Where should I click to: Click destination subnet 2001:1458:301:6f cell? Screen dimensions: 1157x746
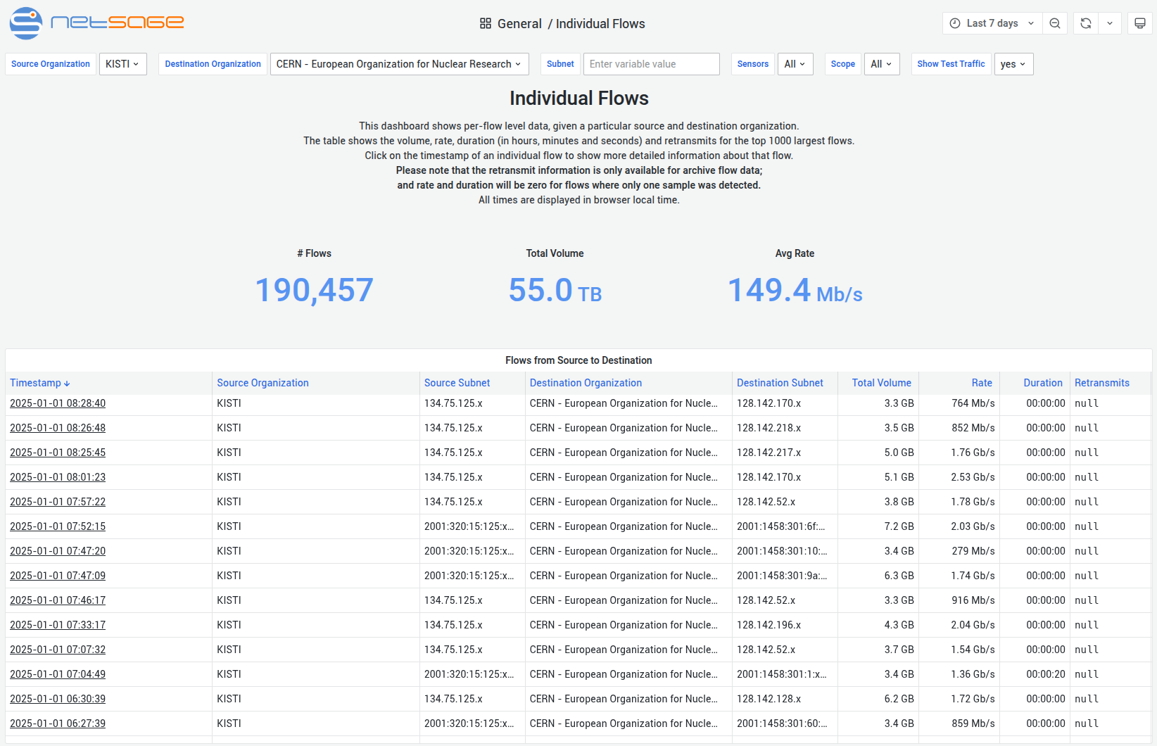[785, 526]
